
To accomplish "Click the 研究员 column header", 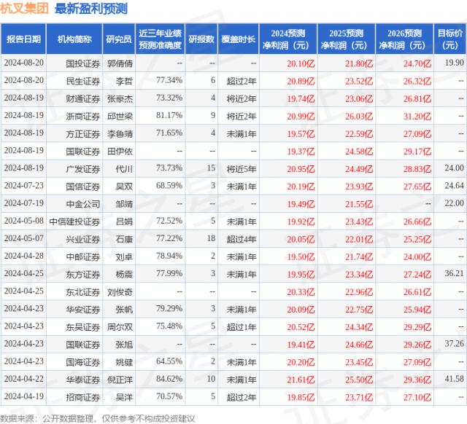I will pyautogui.click(x=119, y=39).
